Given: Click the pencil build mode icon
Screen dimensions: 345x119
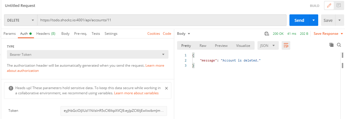Looking at the screenshot, I should (329, 5).
